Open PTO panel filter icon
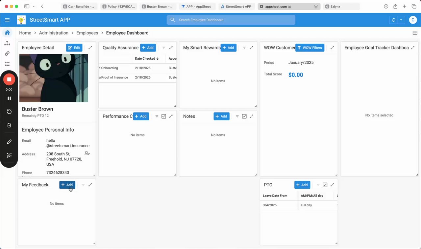The width and height of the screenshot is (421, 249). tap(318, 185)
